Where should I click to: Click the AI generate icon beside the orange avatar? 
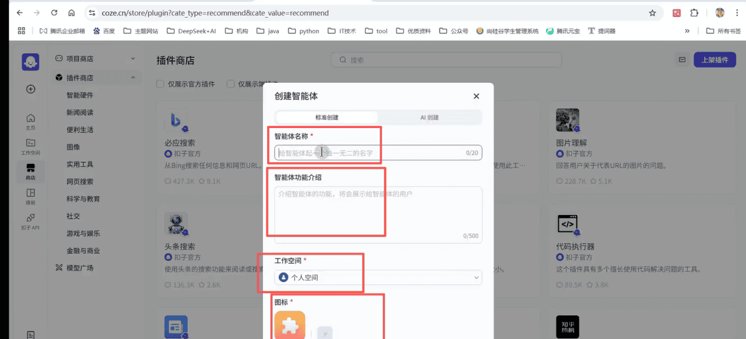click(x=325, y=333)
